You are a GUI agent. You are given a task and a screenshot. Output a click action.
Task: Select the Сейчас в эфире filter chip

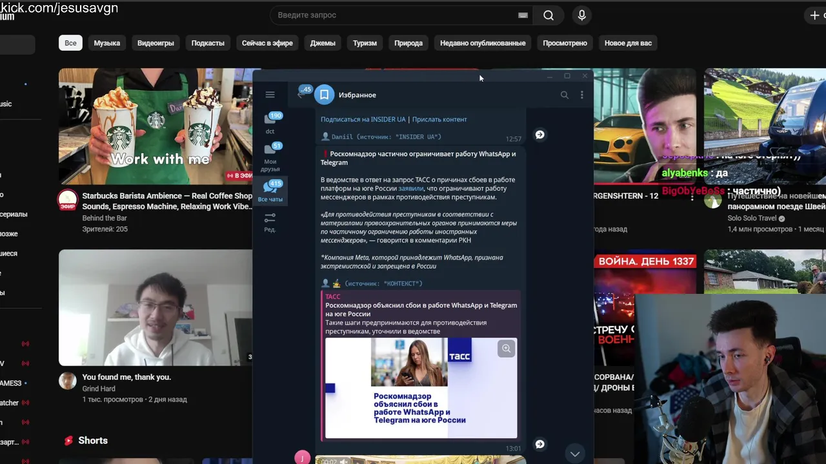click(267, 43)
